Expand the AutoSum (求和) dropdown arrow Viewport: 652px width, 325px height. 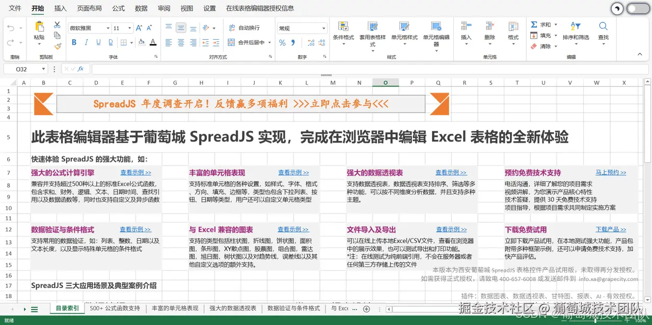(x=556, y=24)
